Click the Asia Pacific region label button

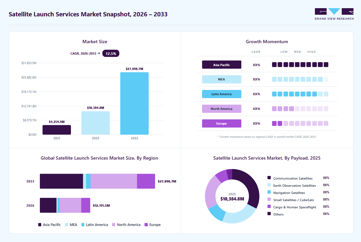(222, 65)
